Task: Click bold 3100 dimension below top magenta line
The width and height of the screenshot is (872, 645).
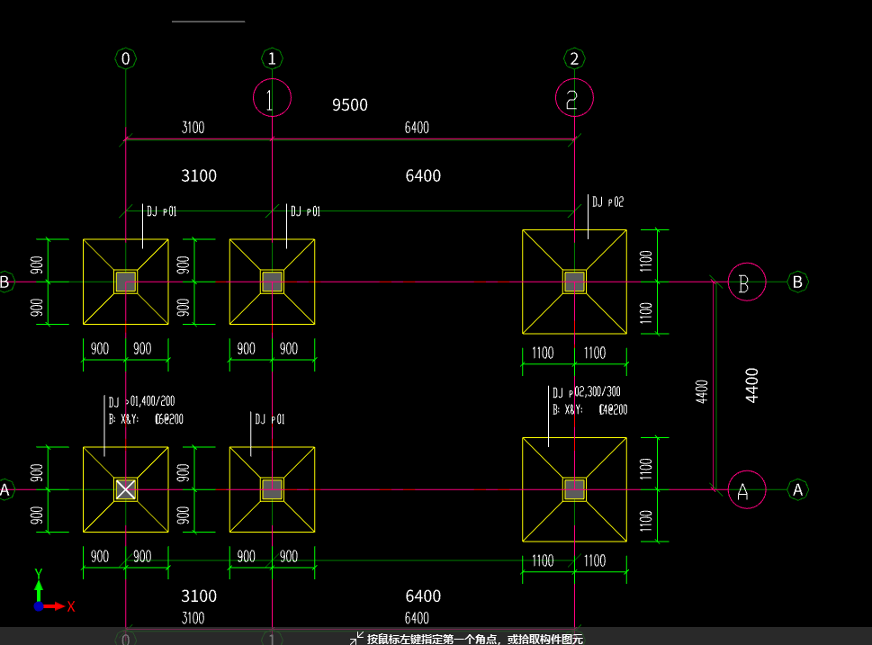Action: pos(199,176)
